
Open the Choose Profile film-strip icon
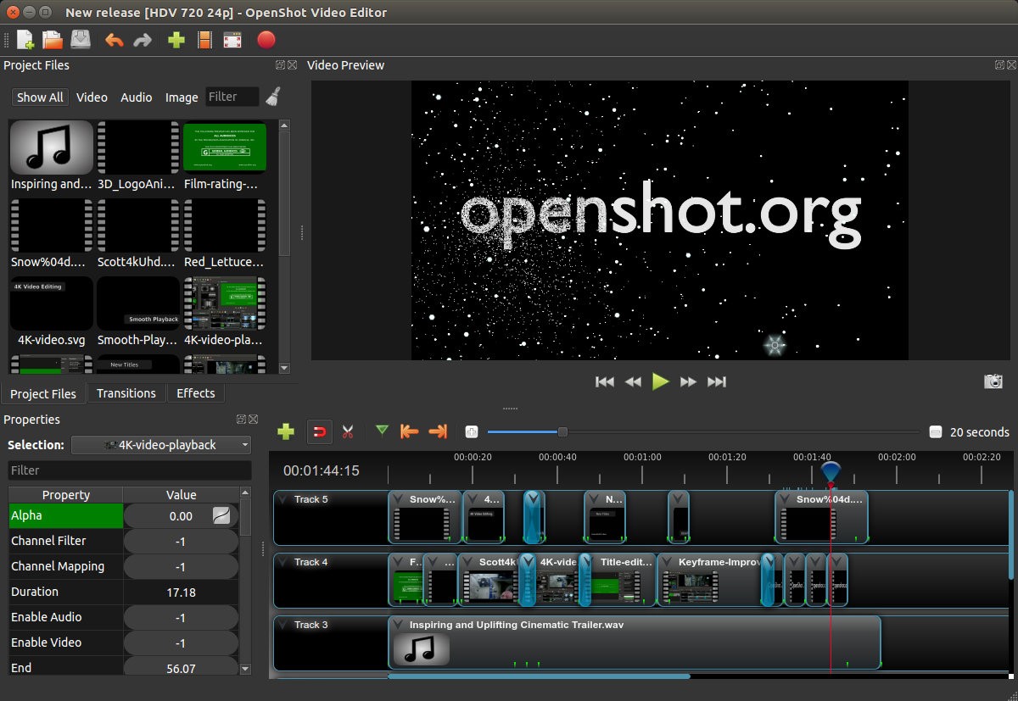pyautogui.click(x=204, y=39)
